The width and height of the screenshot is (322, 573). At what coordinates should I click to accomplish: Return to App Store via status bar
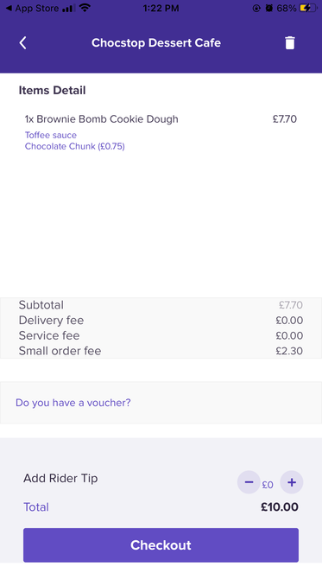pyautogui.click(x=32, y=8)
